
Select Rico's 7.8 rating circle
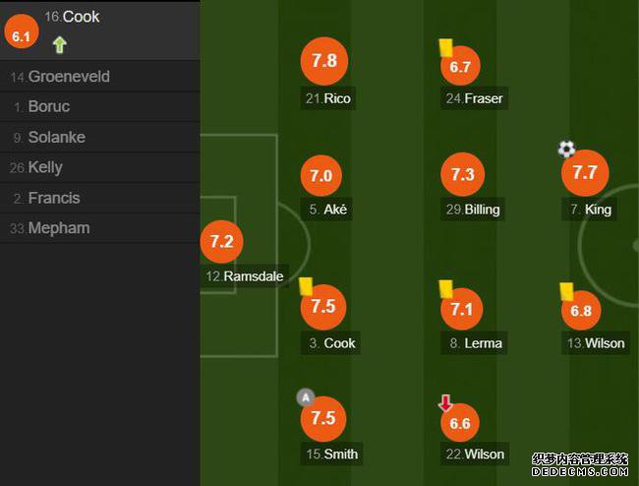coord(324,61)
